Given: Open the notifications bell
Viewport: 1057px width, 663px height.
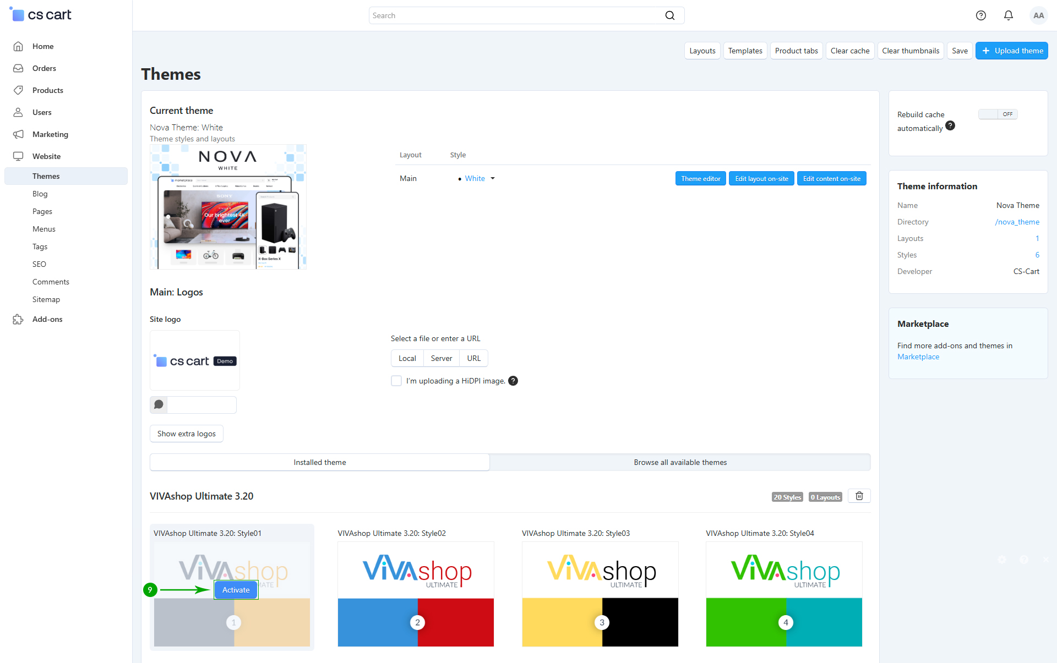Looking at the screenshot, I should pos(1008,15).
